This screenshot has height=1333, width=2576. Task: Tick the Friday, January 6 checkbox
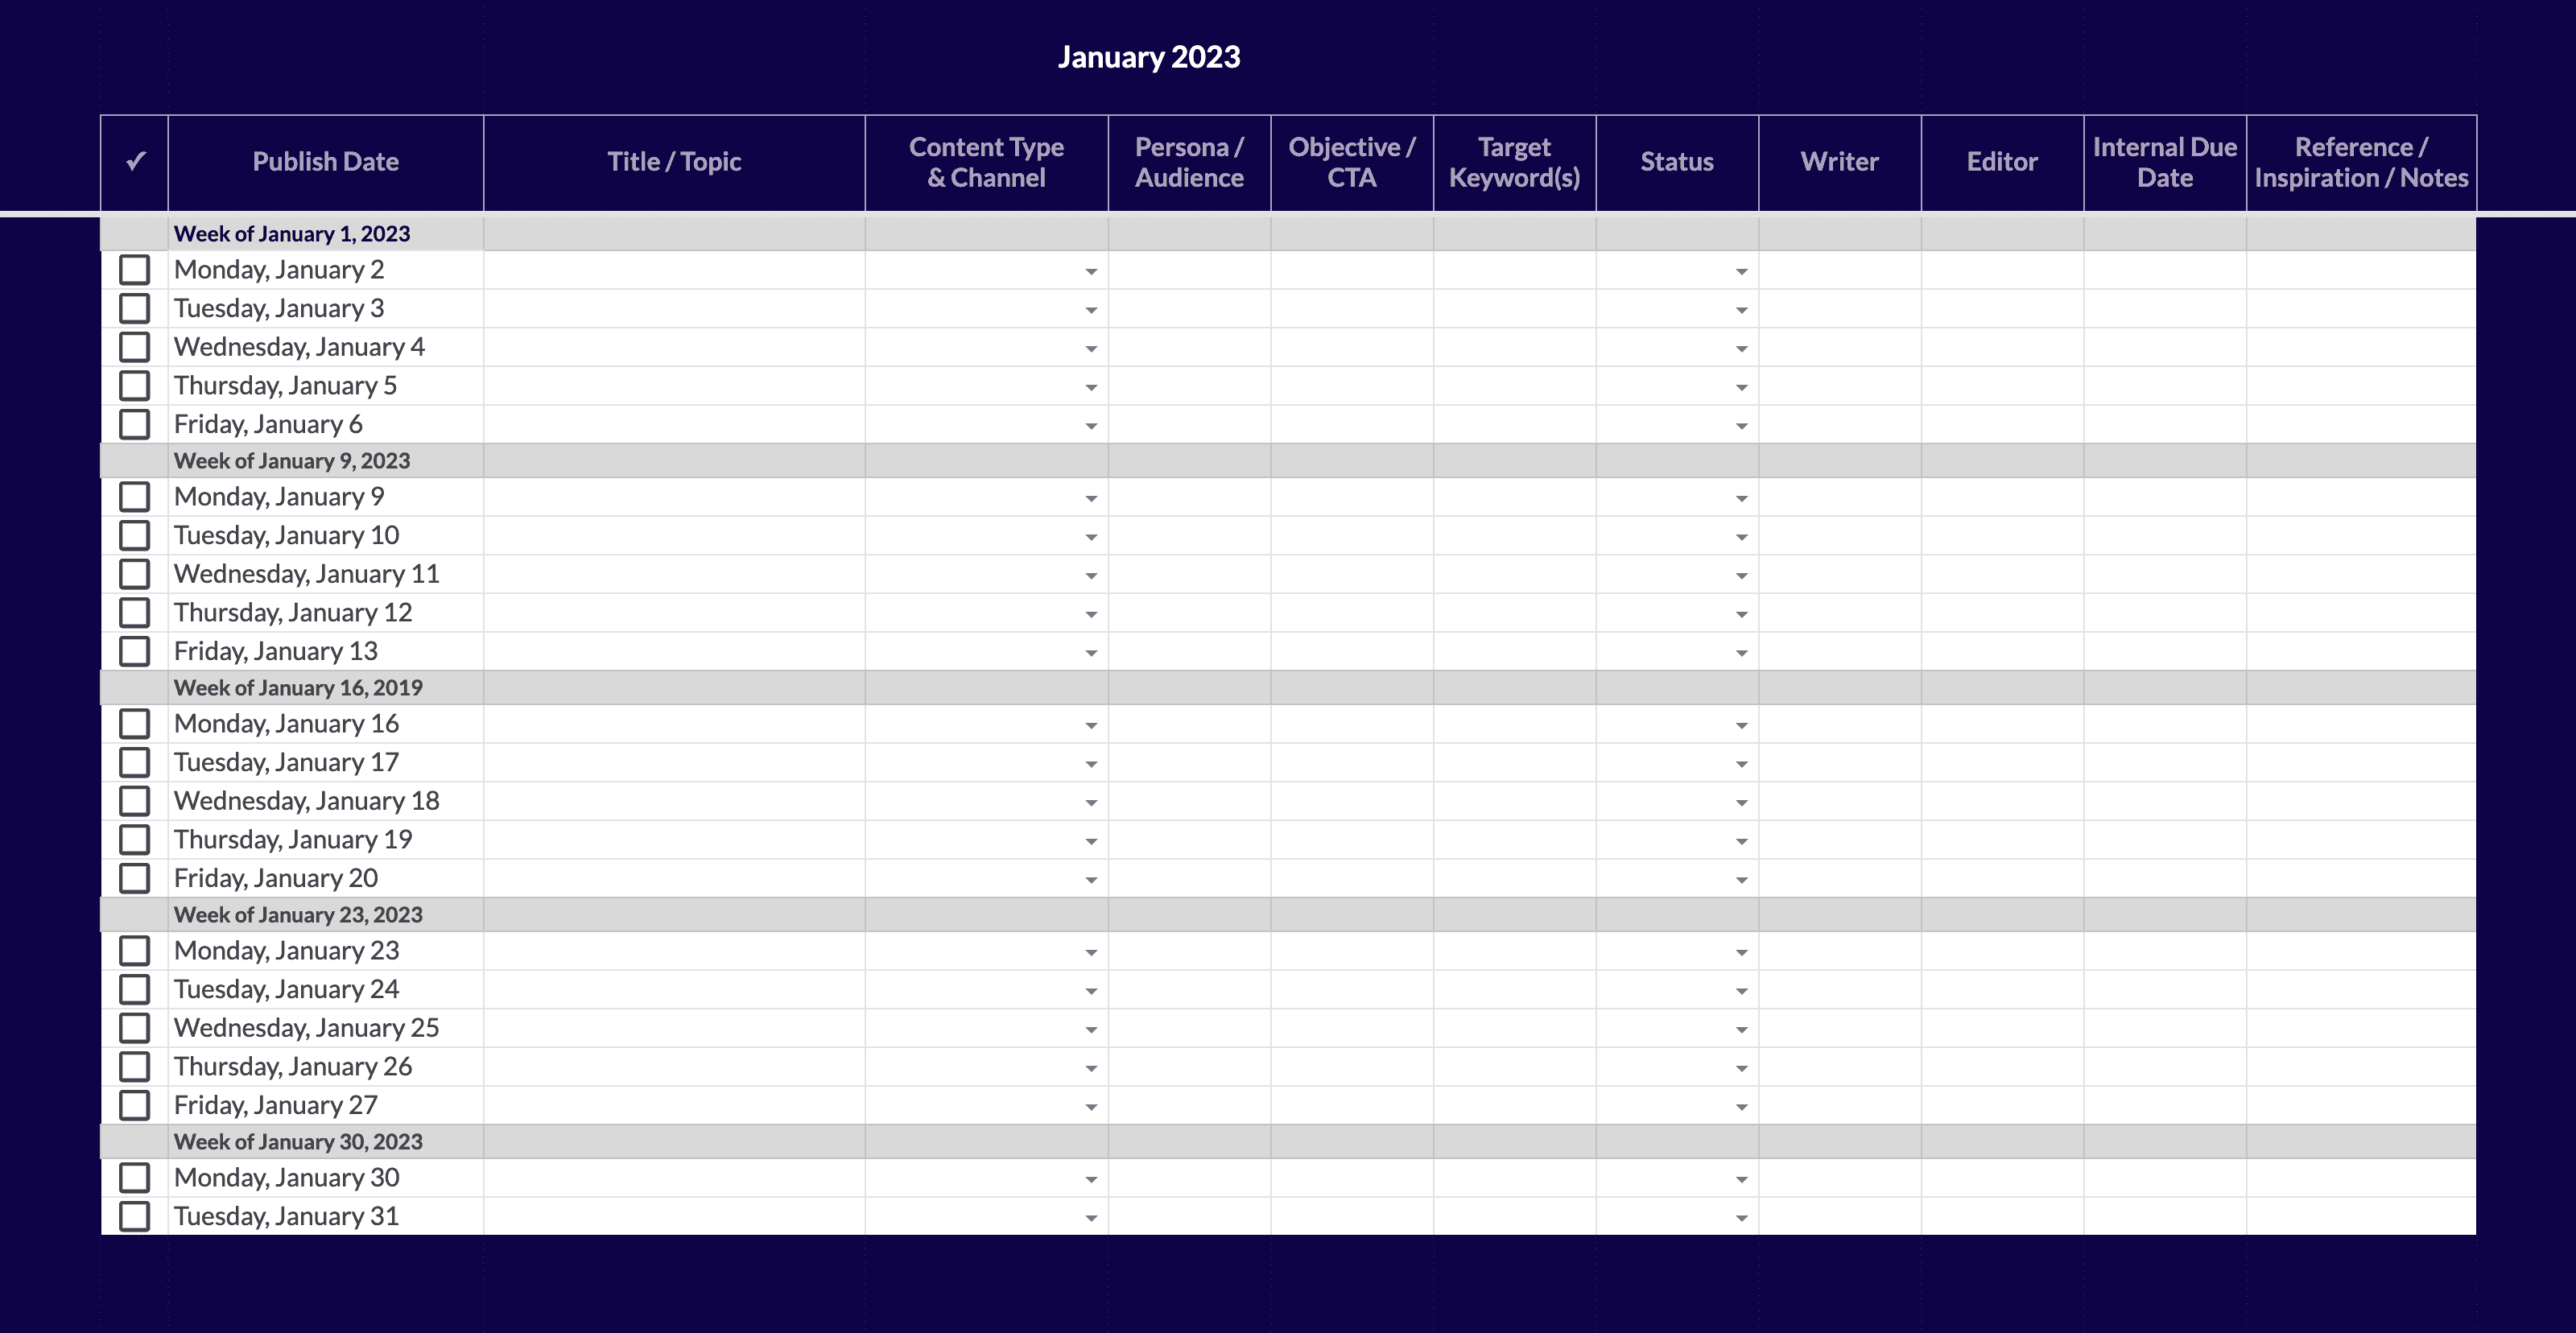[x=134, y=424]
